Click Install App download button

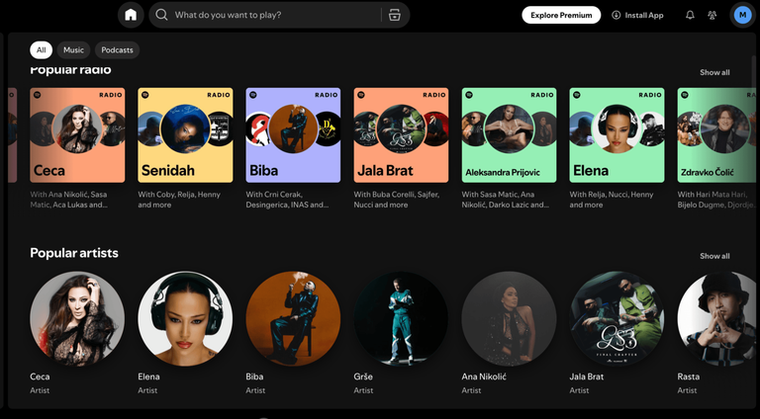637,15
